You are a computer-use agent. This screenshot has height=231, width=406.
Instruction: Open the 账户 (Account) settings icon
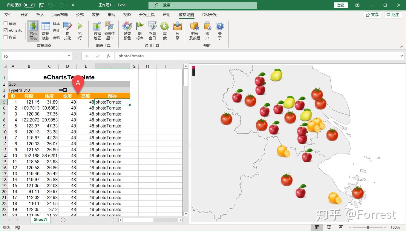[x=207, y=30]
